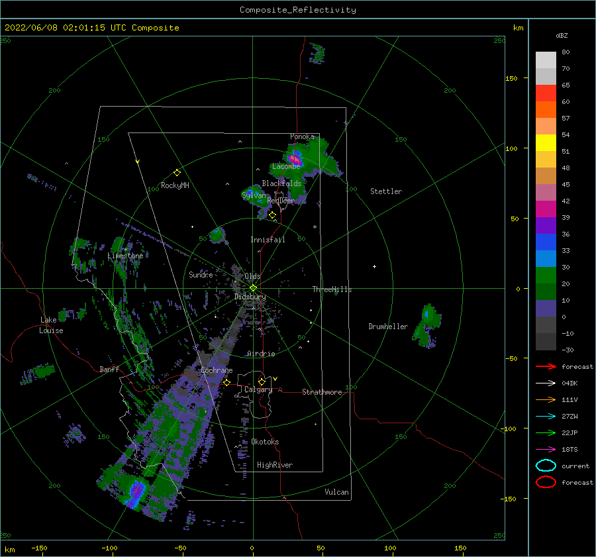Select the orange 111V arrow legend icon

546,399
